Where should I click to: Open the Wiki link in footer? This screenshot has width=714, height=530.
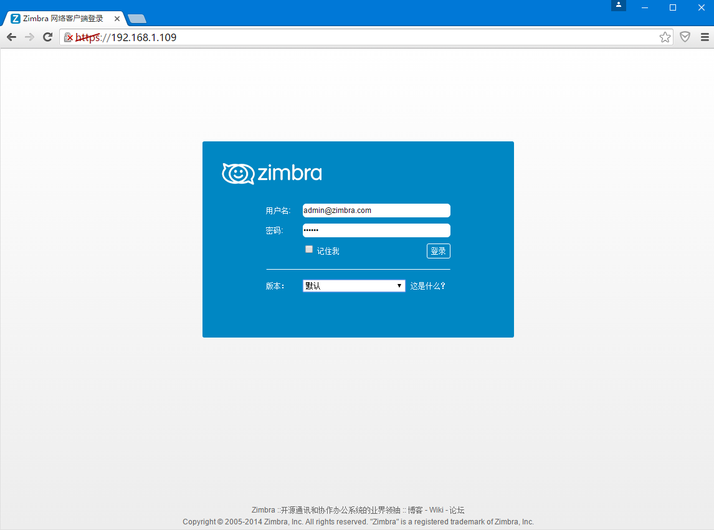coord(436,510)
